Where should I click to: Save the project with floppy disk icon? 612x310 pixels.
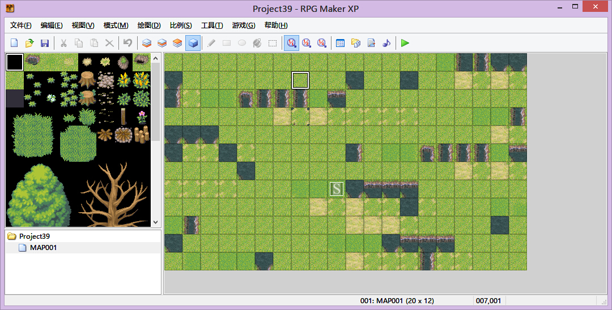[45, 43]
